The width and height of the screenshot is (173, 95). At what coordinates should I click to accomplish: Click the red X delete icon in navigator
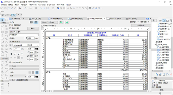click(171, 74)
